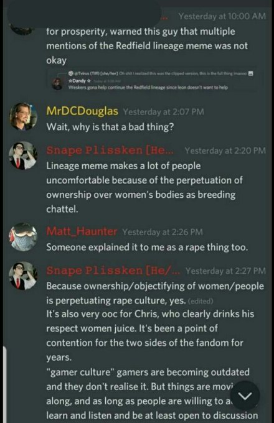274x423 pixels.
Task: Jump to the quoted @Tvirus reply message
Action: click(158, 73)
